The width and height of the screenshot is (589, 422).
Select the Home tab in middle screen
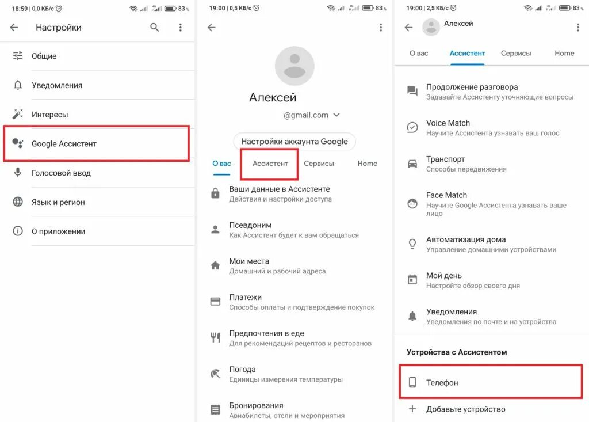coord(367,164)
